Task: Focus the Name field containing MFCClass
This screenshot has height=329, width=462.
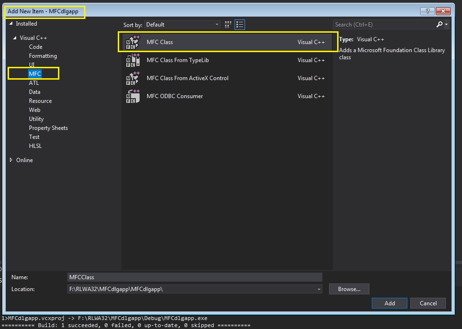Action: (x=195, y=277)
